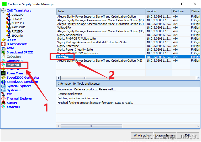Select PowerDC in the tool list

(x=13, y=65)
